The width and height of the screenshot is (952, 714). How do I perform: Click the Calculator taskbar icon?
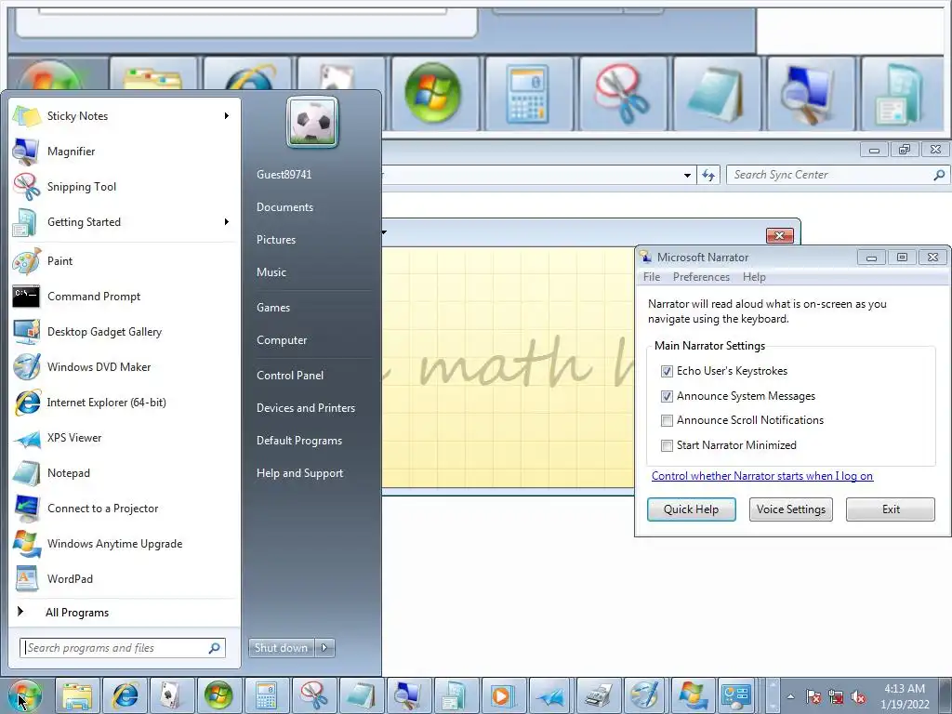coord(267,695)
